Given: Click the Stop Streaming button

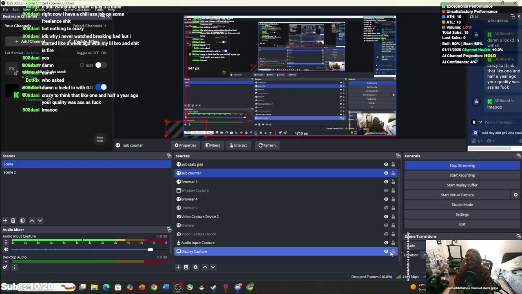Looking at the screenshot, I should click(462, 165).
